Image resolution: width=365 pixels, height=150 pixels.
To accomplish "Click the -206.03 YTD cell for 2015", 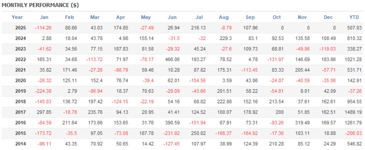I will [354, 133].
